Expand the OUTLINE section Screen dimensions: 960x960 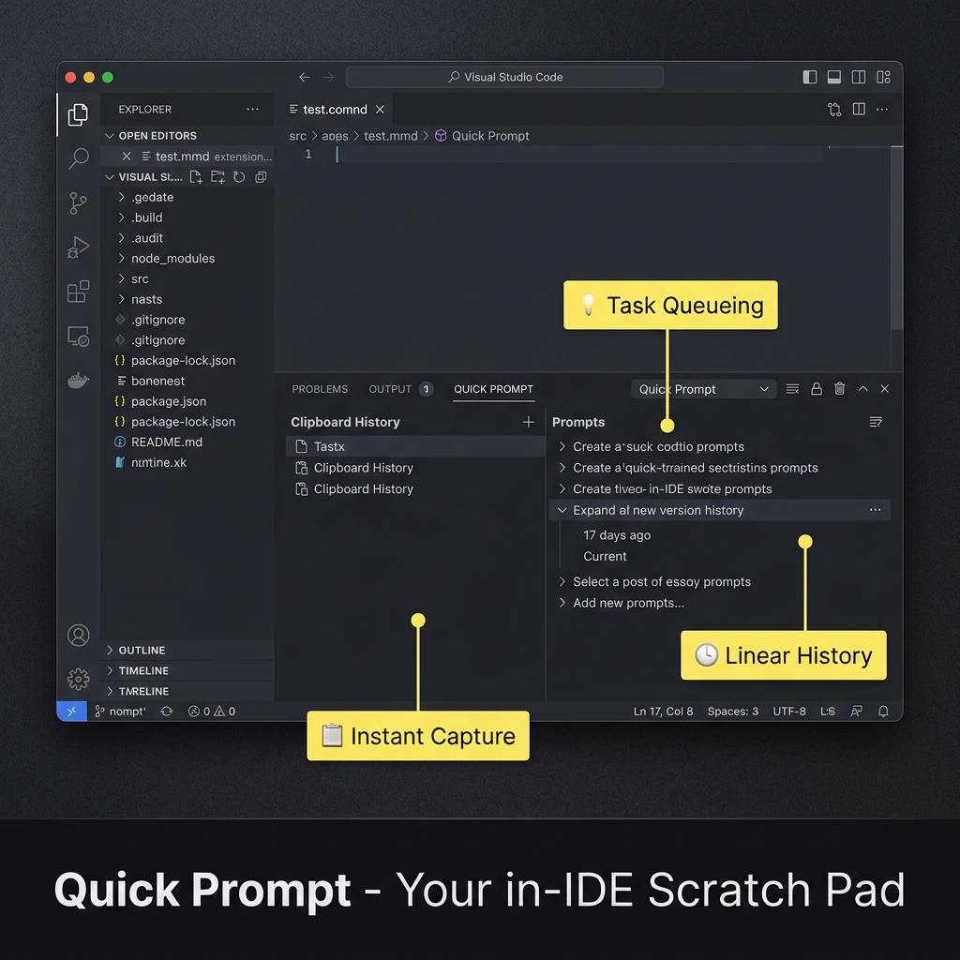(x=187, y=651)
